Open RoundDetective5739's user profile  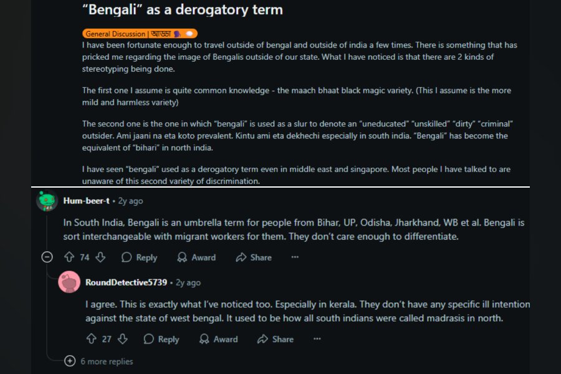coord(126,282)
